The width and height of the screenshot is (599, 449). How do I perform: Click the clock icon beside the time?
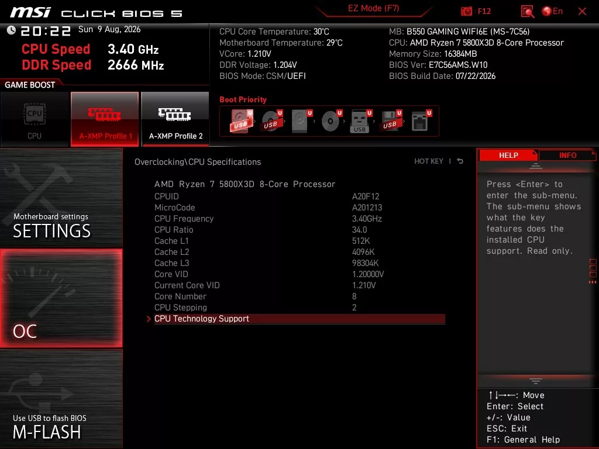(11, 30)
